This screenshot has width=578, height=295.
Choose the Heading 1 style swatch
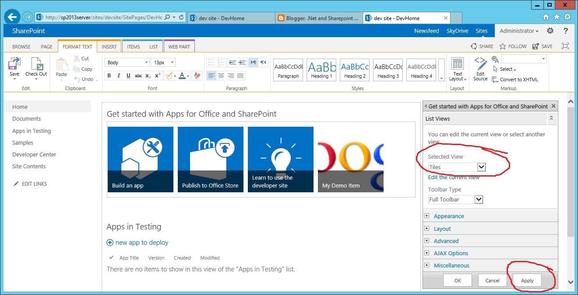(x=321, y=69)
